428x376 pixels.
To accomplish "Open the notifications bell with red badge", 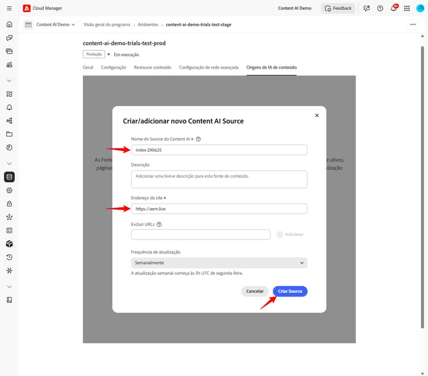I will click(394, 8).
